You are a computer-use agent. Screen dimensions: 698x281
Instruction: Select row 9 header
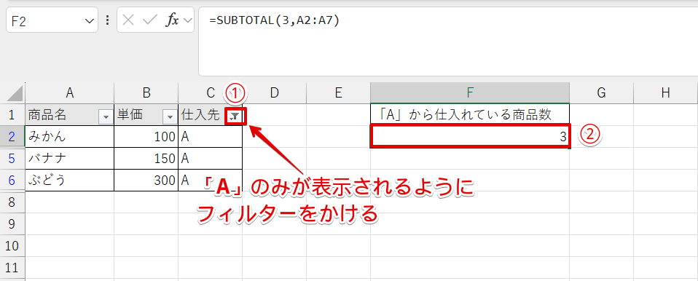12,223
